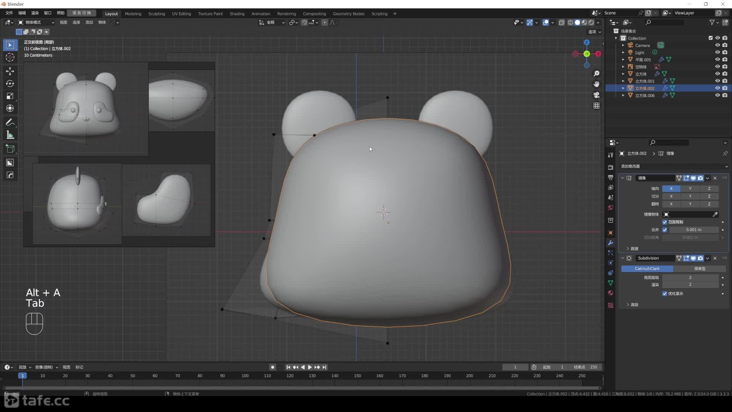
Task: Switch to the Modeling workspace tab
Action: point(133,14)
